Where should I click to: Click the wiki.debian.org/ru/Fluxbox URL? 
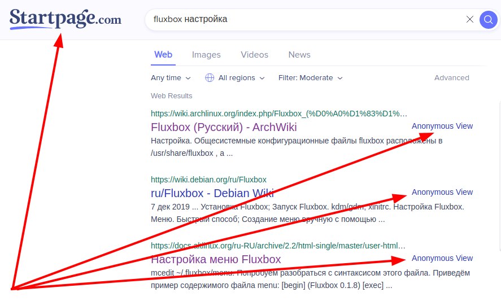pyautogui.click(x=208, y=180)
